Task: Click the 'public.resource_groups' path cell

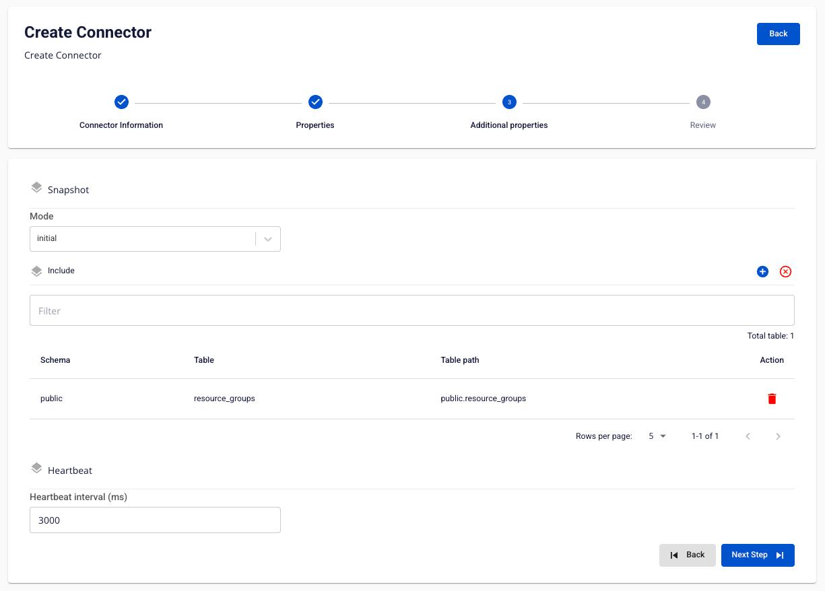Action: 484,398
